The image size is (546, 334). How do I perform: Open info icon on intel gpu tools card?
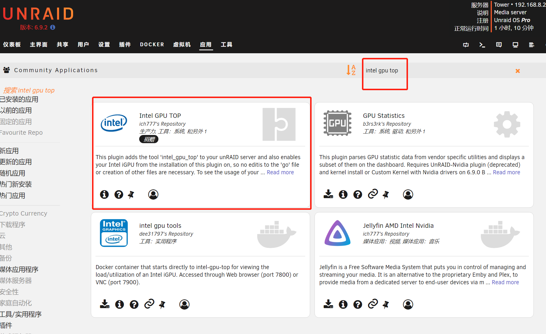[x=119, y=304]
